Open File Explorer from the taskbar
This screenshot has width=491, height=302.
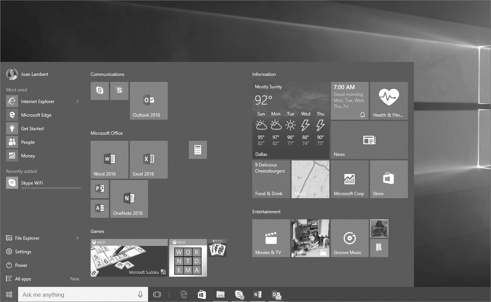click(x=221, y=294)
